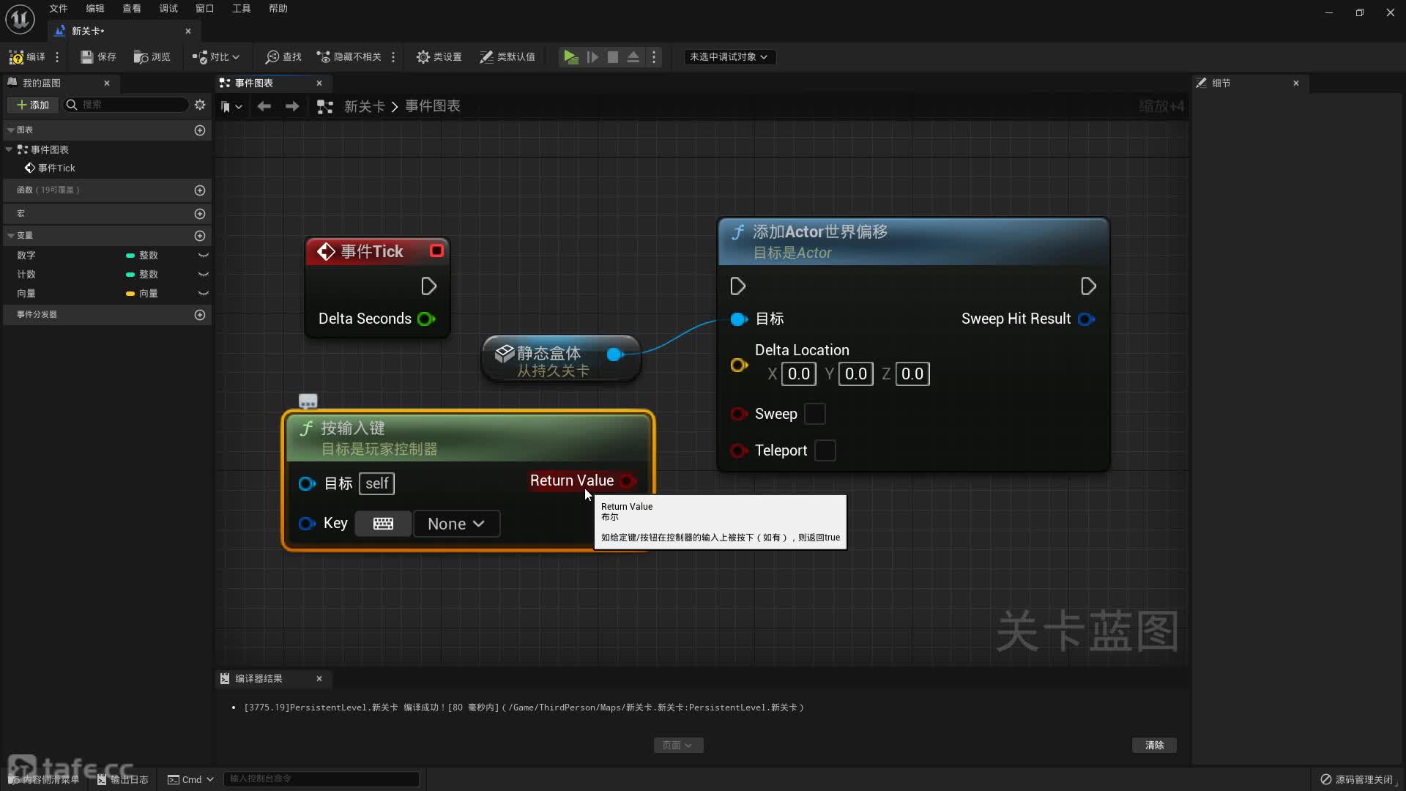Add new function with plus icon
1406x791 pixels.
point(200,190)
